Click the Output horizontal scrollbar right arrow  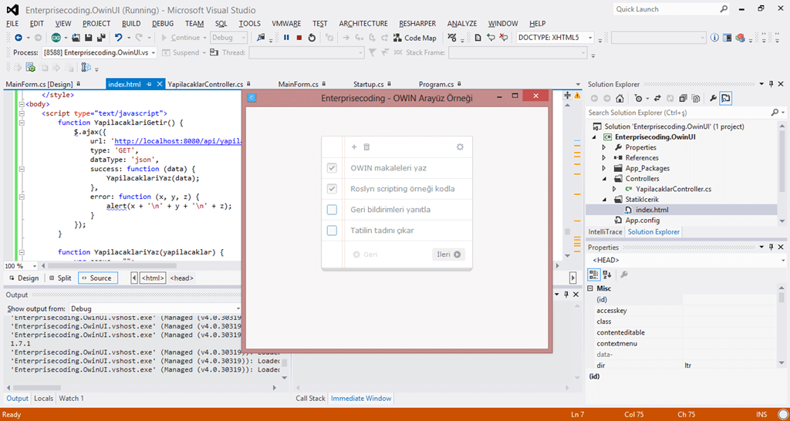click(275, 387)
